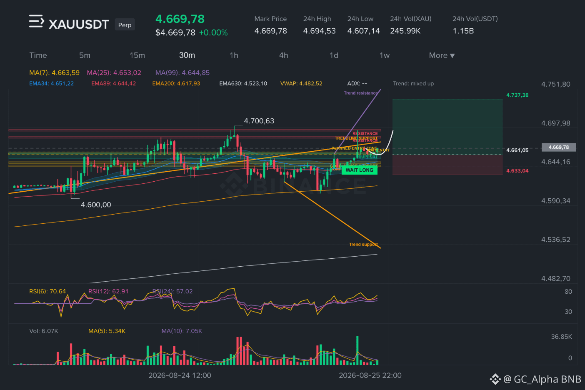Switch to the 1h timeframe
The height and width of the screenshot is (390, 585).
coord(234,55)
